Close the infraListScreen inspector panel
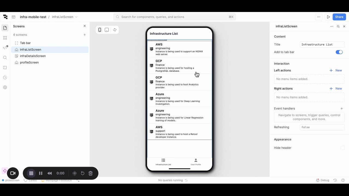The height and width of the screenshot is (196, 349). 344,26
